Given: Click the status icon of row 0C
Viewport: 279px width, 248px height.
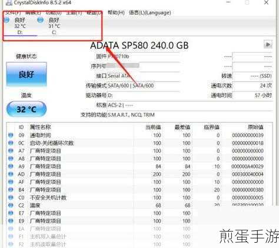Looking at the screenshot, I should tap(11, 143).
